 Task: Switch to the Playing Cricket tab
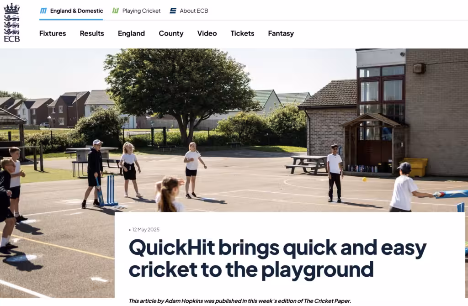(x=136, y=11)
